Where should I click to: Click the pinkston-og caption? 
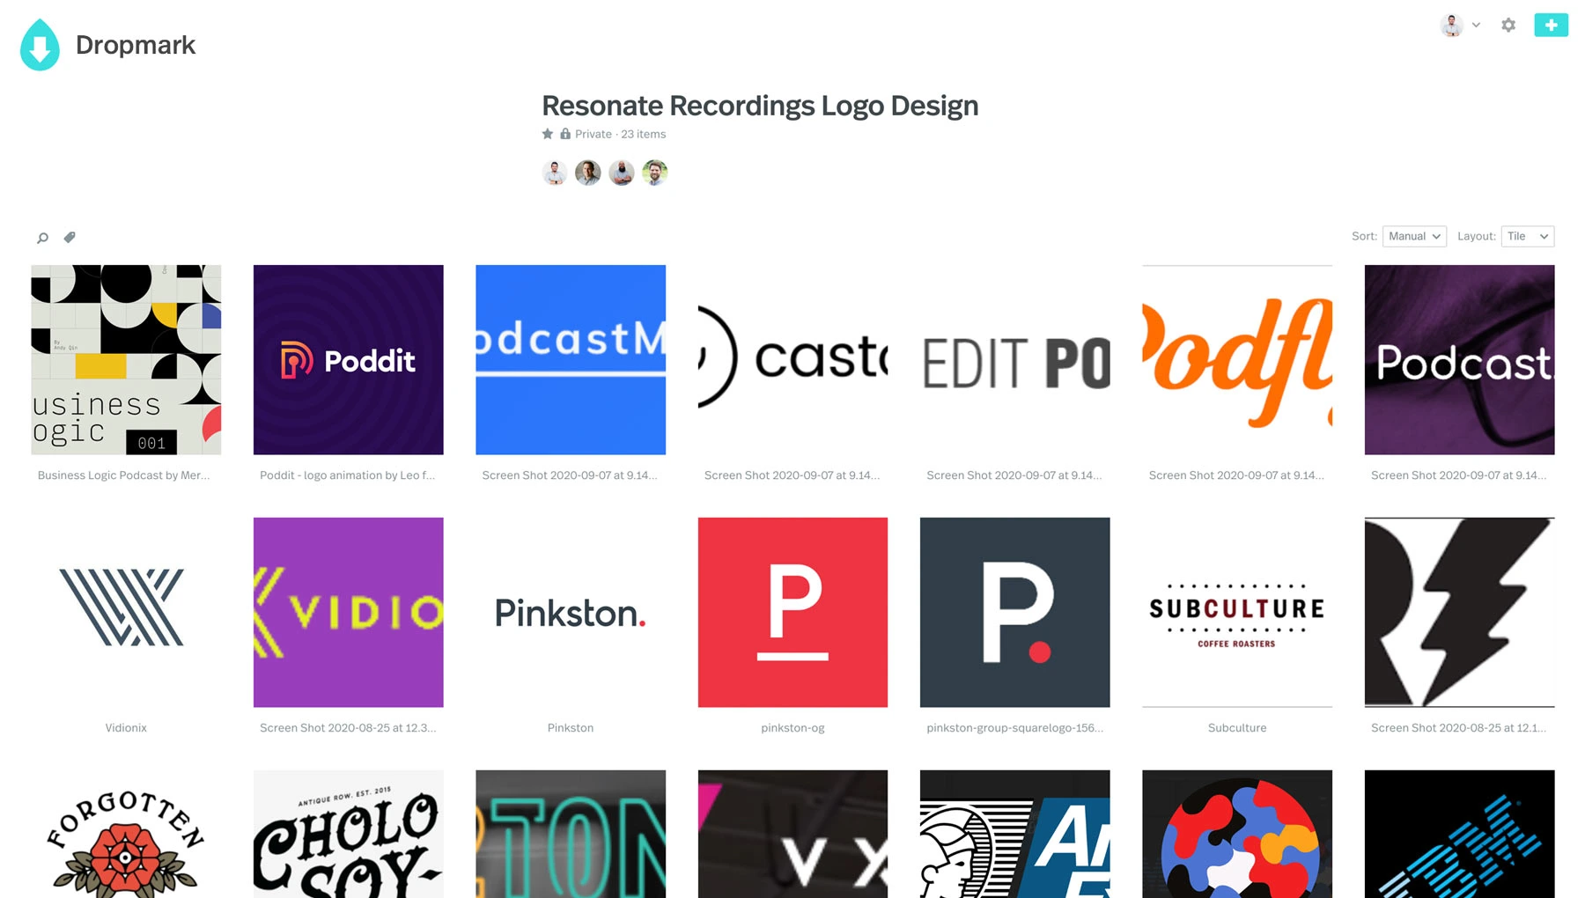tap(792, 728)
